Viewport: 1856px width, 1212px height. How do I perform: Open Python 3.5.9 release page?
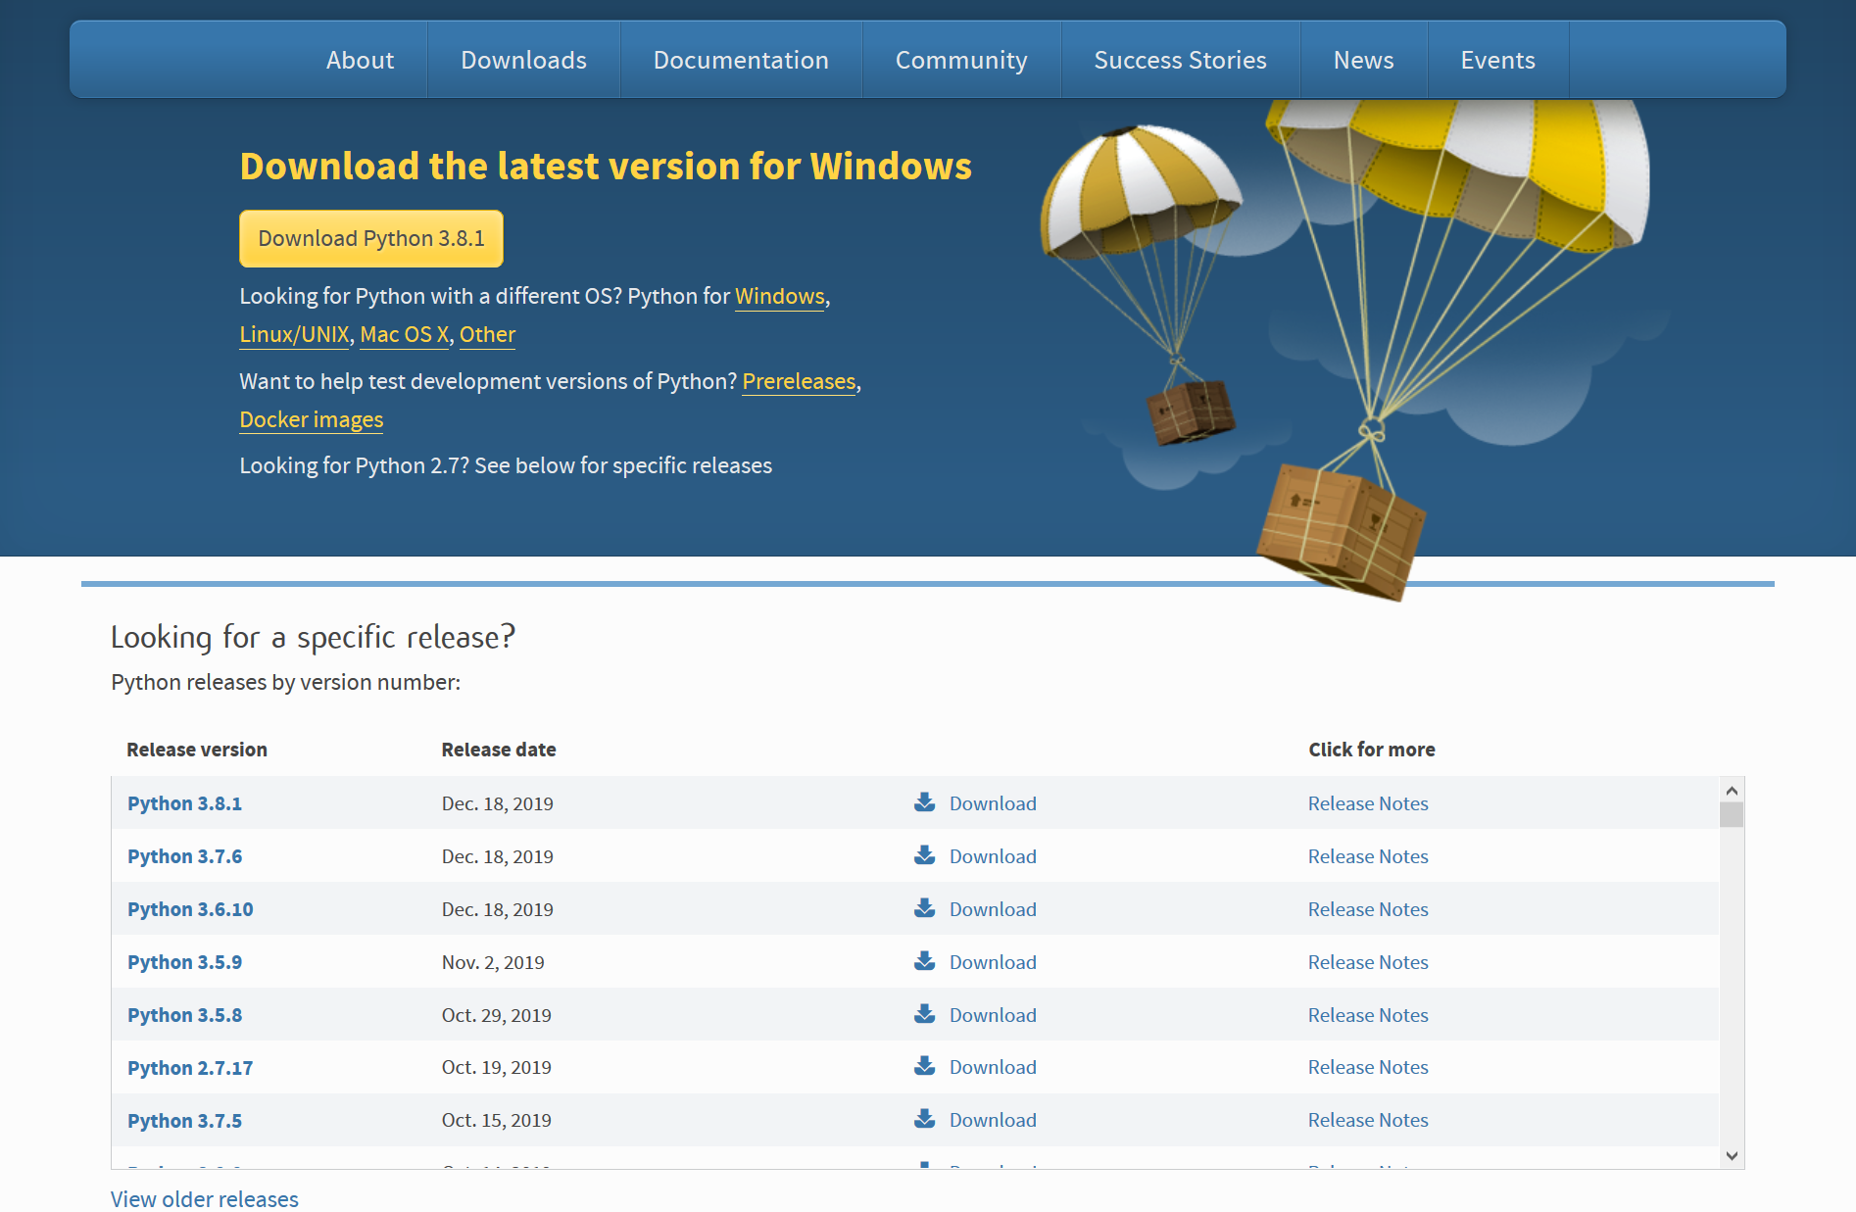tap(184, 962)
